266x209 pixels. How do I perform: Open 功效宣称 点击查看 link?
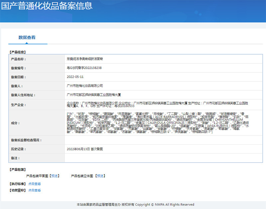(x=35, y=190)
